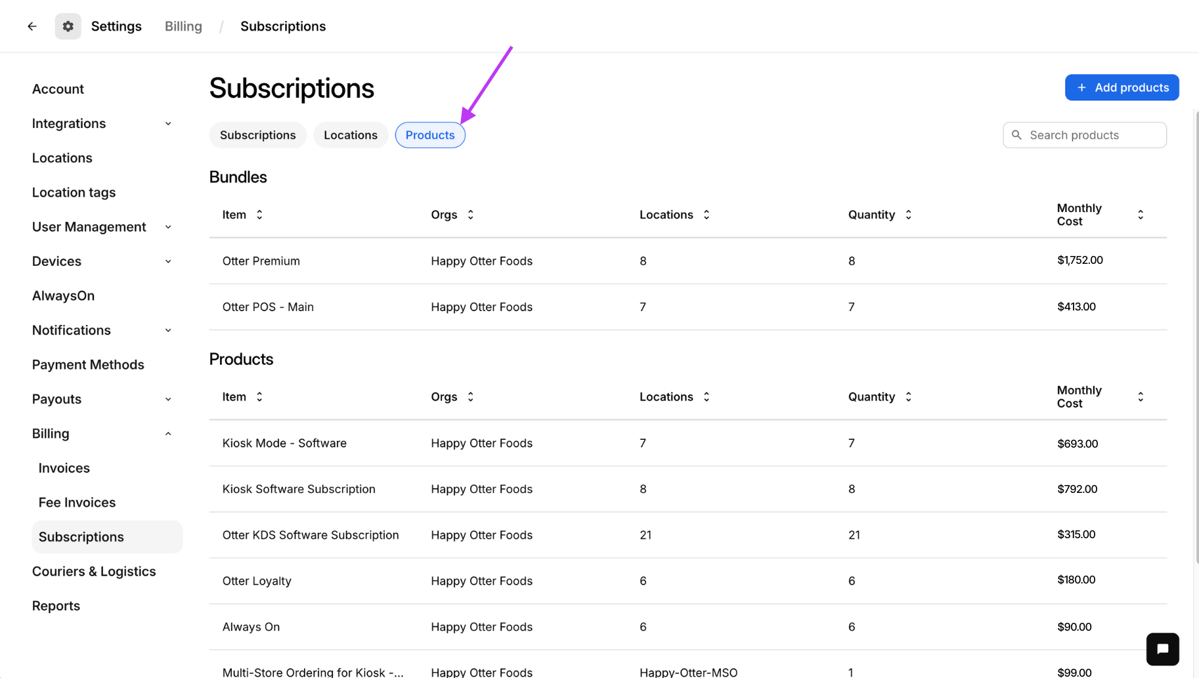Screen dimensions: 1199x678
Task: Switch to the Locations tab
Action: (x=350, y=135)
